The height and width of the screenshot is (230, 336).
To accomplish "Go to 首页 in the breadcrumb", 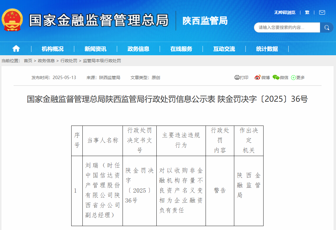I will (x=28, y=61).
